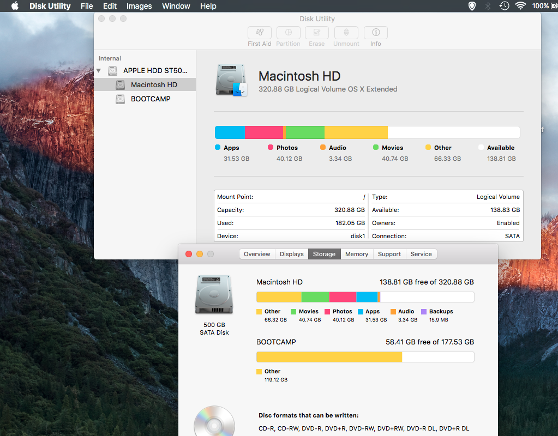Click the Used value 182.05 GB
Viewport: 558px width, 436px height.
350,223
